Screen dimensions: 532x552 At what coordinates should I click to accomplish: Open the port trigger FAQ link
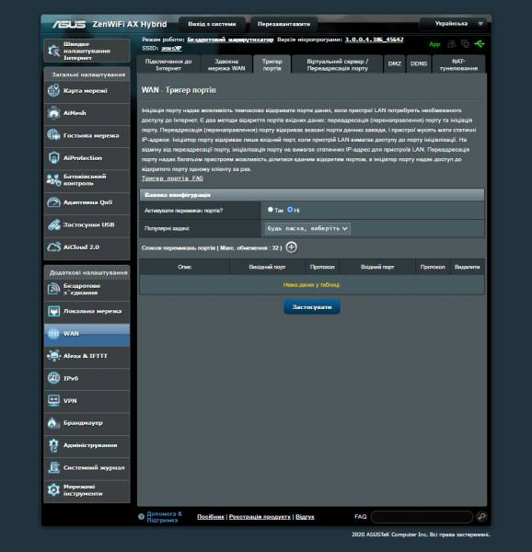172,178
